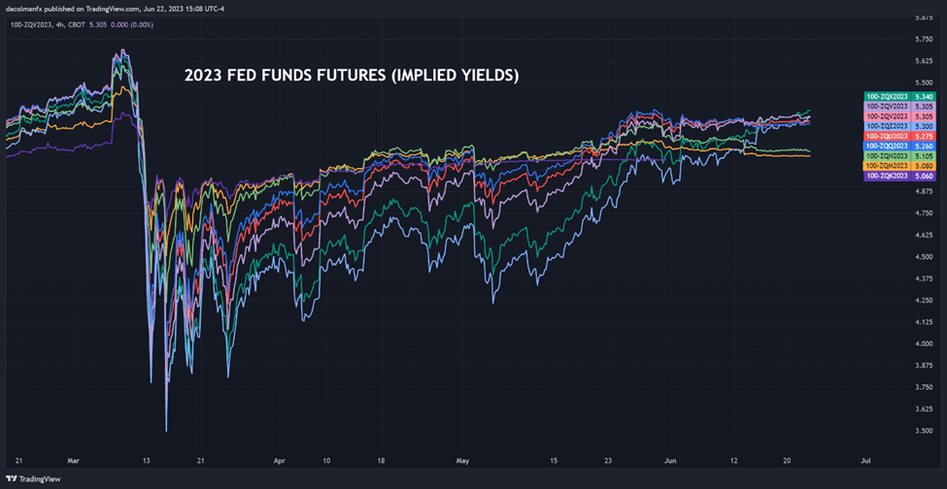This screenshot has width=947, height=489.
Task: Click the Jul label on time axis
Action: click(864, 460)
